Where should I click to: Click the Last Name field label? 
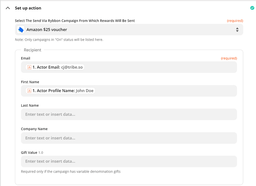30,105
